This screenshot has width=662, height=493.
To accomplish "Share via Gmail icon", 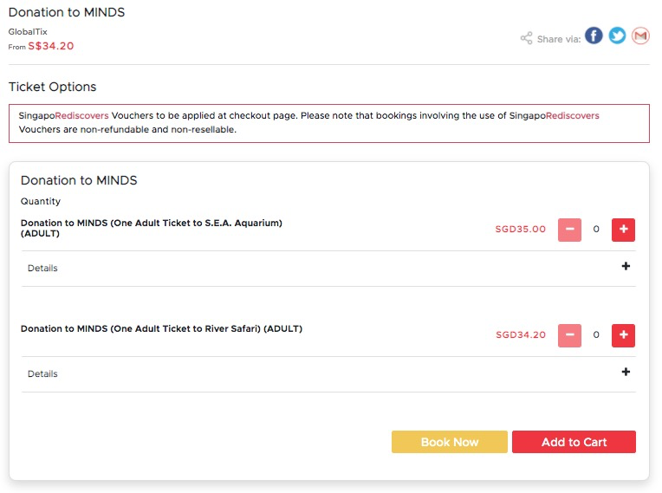I will tap(640, 36).
